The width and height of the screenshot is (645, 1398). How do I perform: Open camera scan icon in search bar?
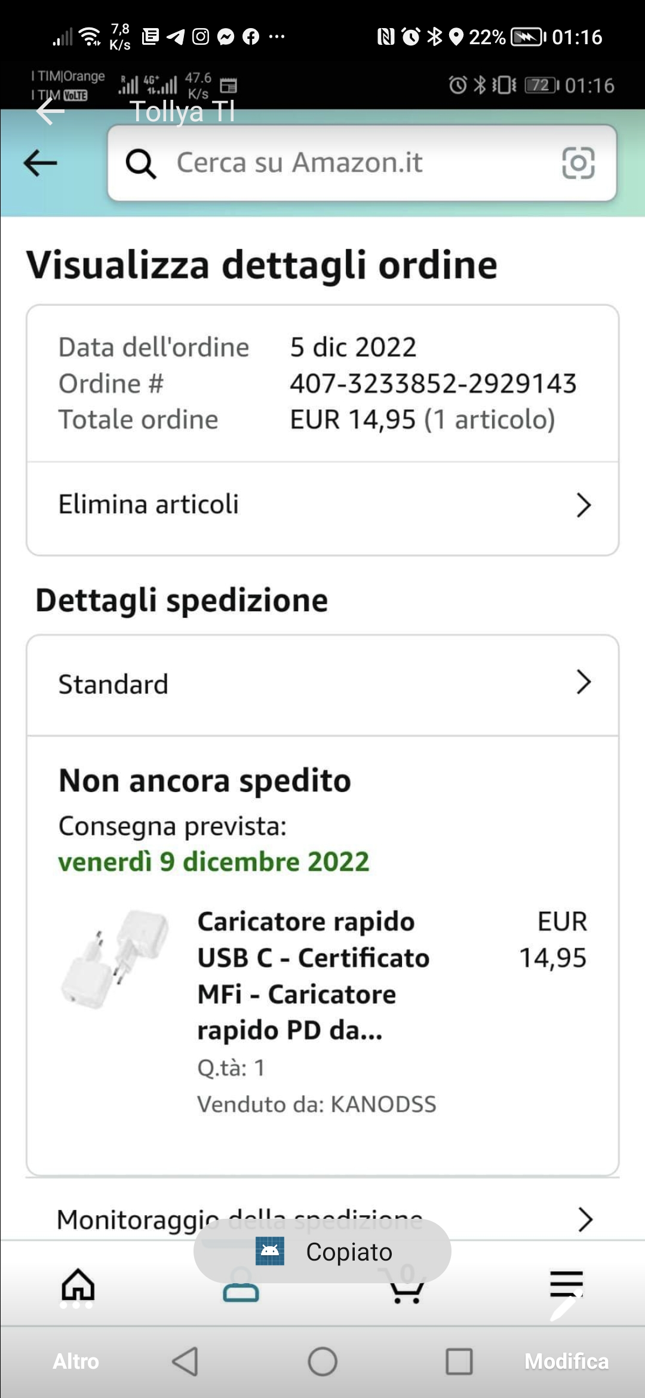578,163
